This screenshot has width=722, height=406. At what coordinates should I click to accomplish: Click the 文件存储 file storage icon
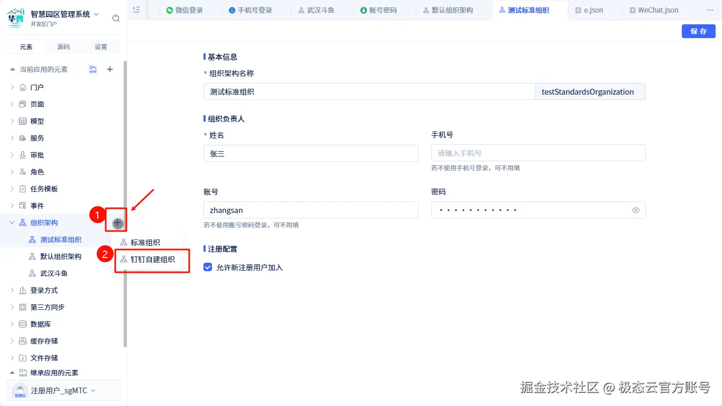(23, 358)
